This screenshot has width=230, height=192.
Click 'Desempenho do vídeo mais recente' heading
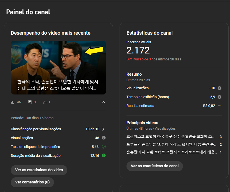click(51, 33)
